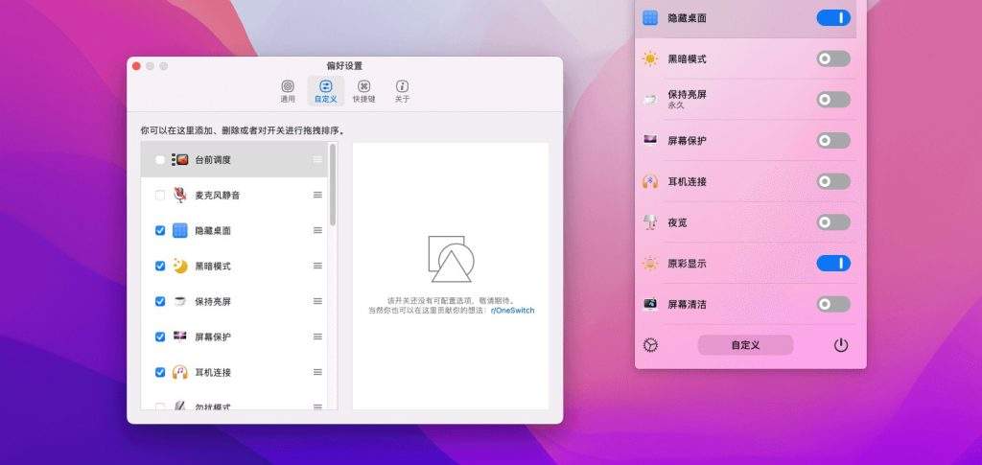Disable the 隐藏桌面 switch in the panel
The width and height of the screenshot is (982, 465).
[x=832, y=17]
